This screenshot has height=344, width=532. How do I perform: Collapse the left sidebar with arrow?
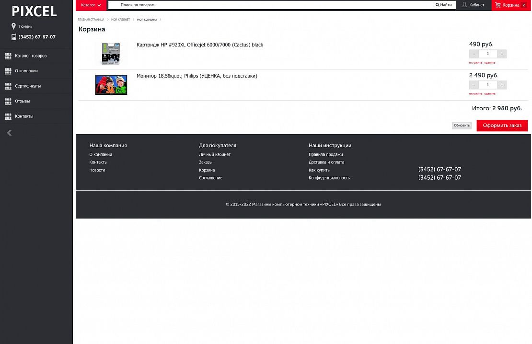[x=9, y=133]
